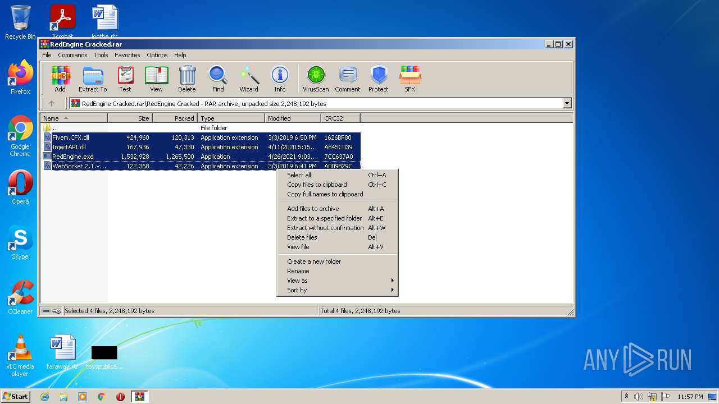This screenshot has height=404, width=719.
Task: Open the Google Chrome desktop shortcut
Action: 20,136
